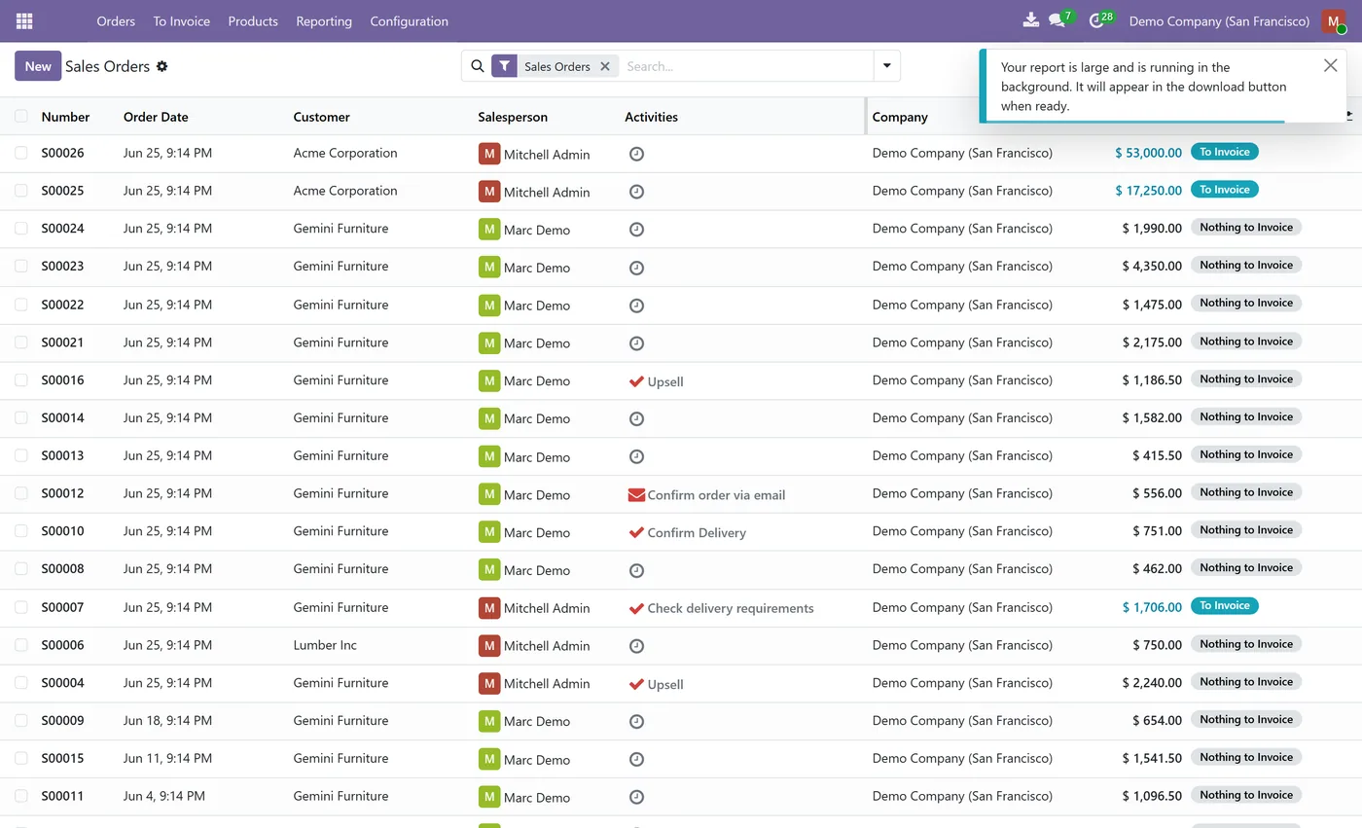Click Marc Demo avatar on S00024 row
Viewport: 1362px width, 828px height.
pos(489,230)
